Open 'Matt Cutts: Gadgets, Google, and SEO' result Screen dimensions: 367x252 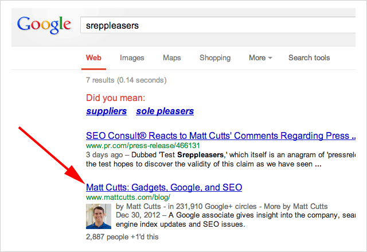point(164,188)
